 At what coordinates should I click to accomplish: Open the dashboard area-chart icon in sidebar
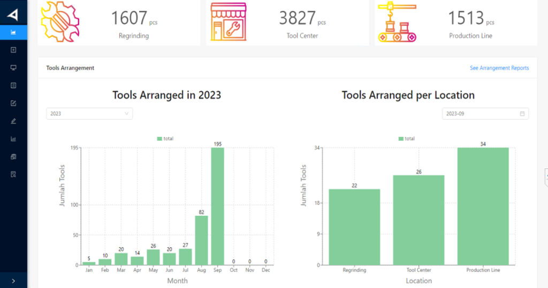coord(13,32)
